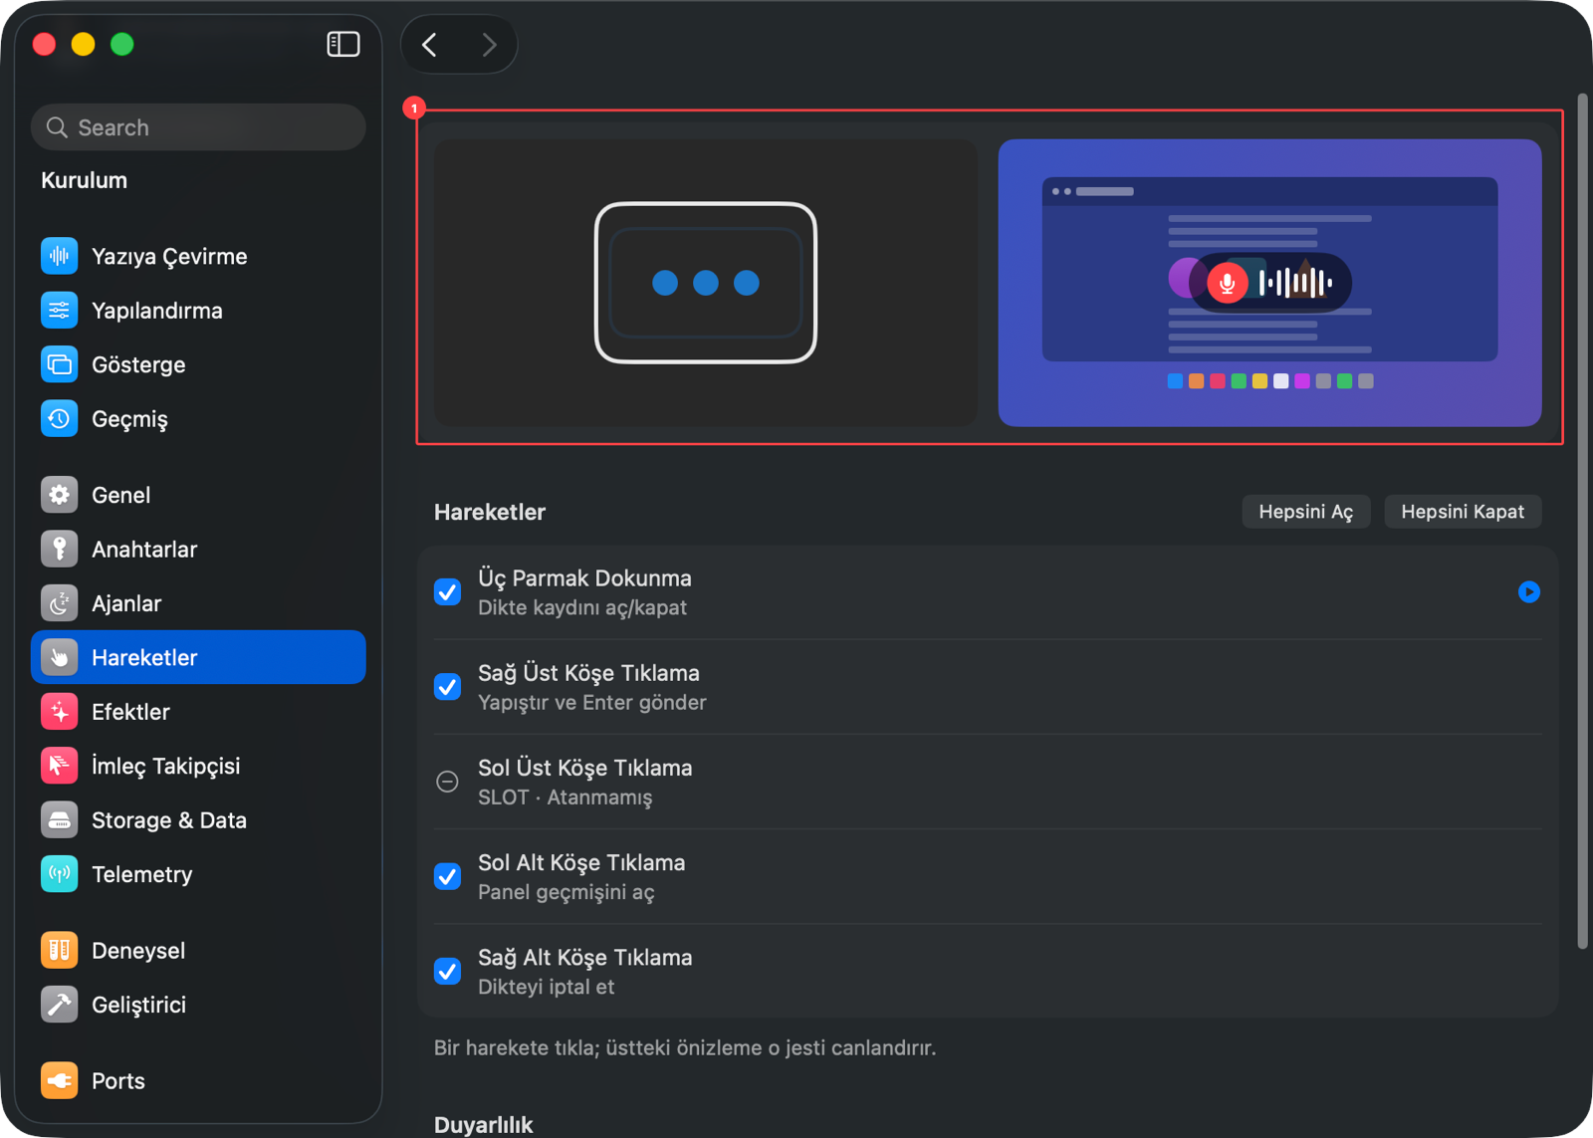The height and width of the screenshot is (1138, 1593).
Task: Click the red microphone in the preview
Action: [x=1227, y=283]
